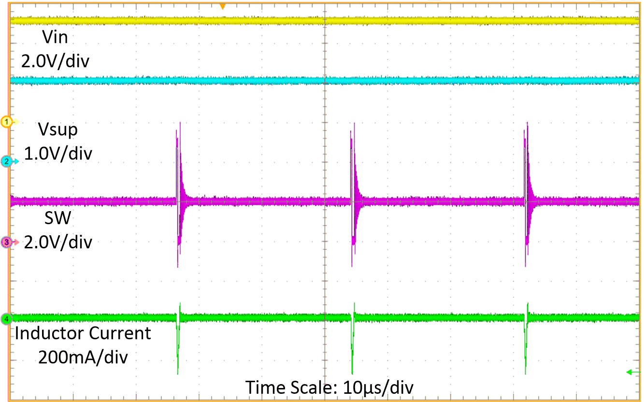Click the '2.0V/div' text under SW
This screenshot has width=644, height=402.
[57, 241]
